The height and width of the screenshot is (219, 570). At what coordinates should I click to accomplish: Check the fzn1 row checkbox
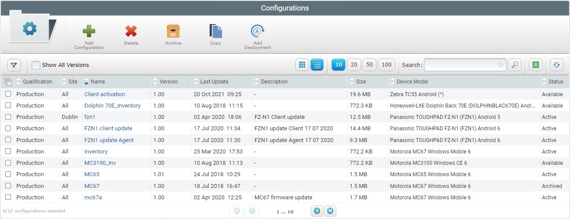8,117
